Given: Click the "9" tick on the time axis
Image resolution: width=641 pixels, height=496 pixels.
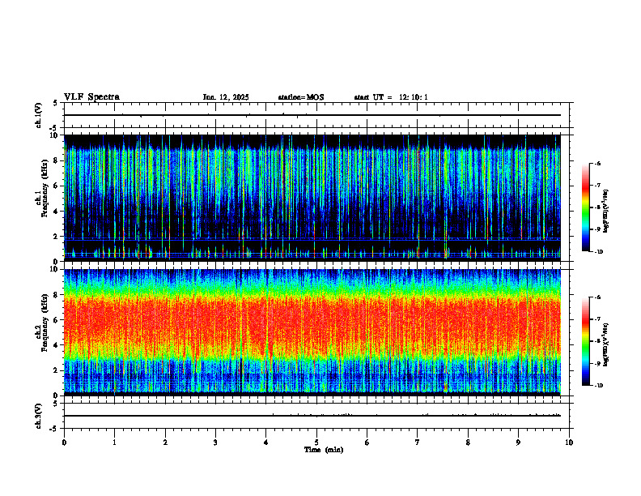Looking at the screenshot, I should (x=518, y=443).
